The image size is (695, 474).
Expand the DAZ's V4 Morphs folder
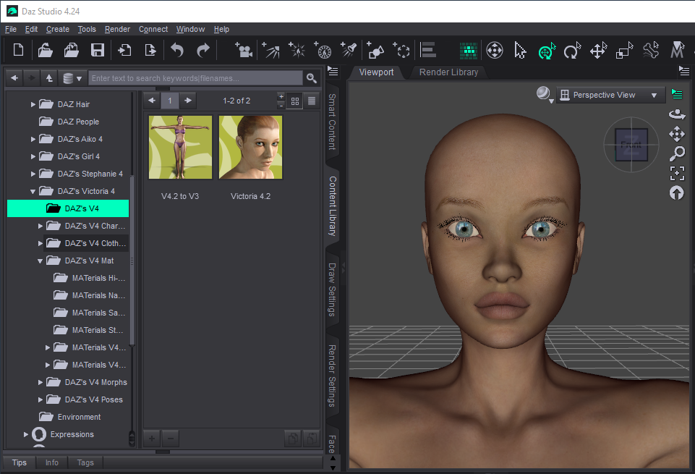[x=41, y=383]
